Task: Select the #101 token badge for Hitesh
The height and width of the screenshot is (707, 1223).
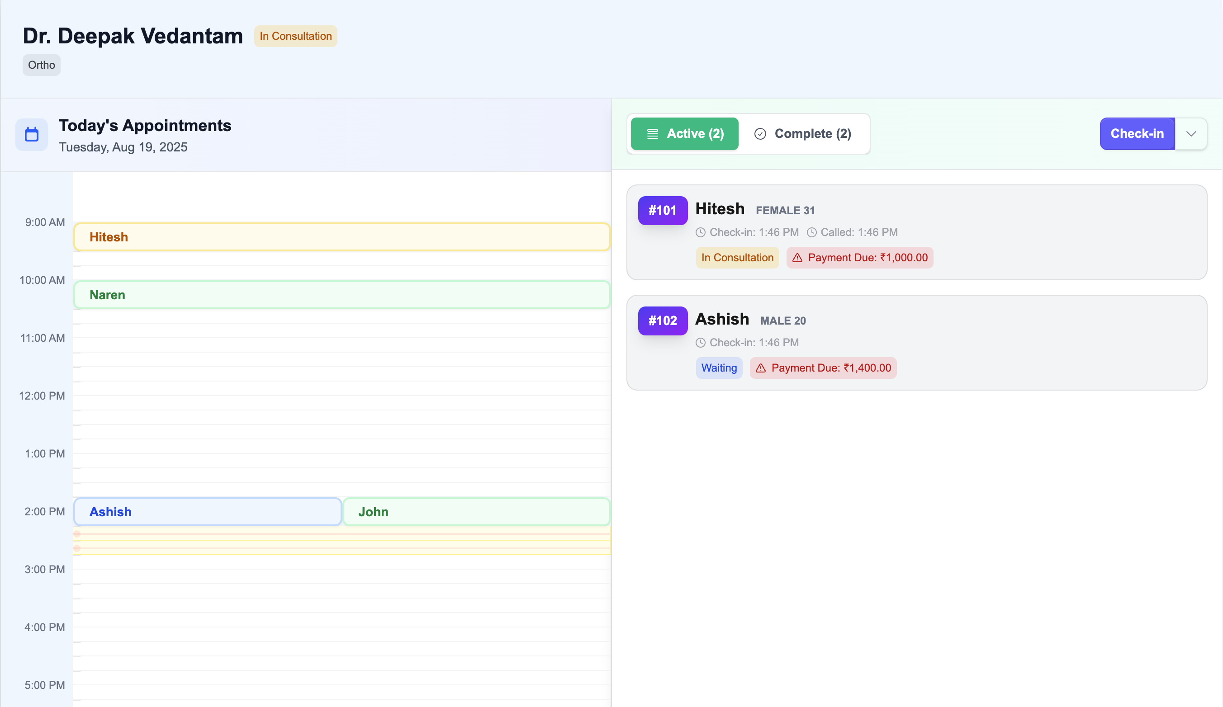Action: point(663,211)
